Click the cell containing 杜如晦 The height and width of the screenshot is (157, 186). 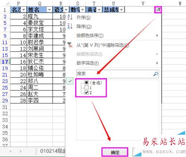point(40,75)
